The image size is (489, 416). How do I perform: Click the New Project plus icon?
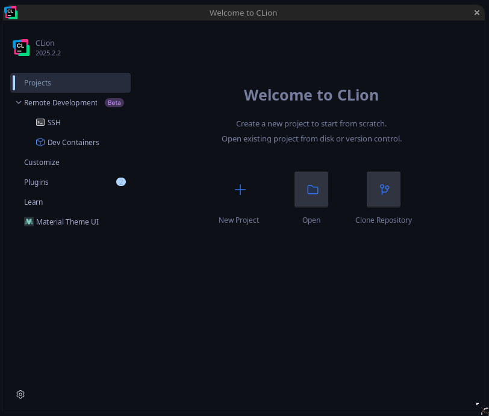coord(240,189)
